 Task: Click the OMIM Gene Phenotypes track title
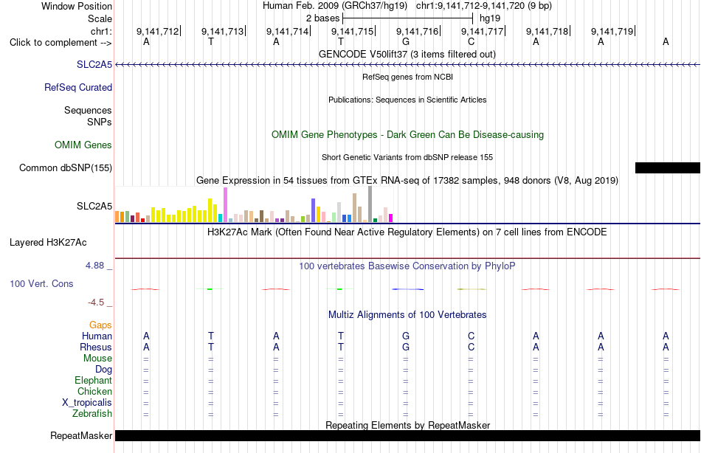coord(407,134)
